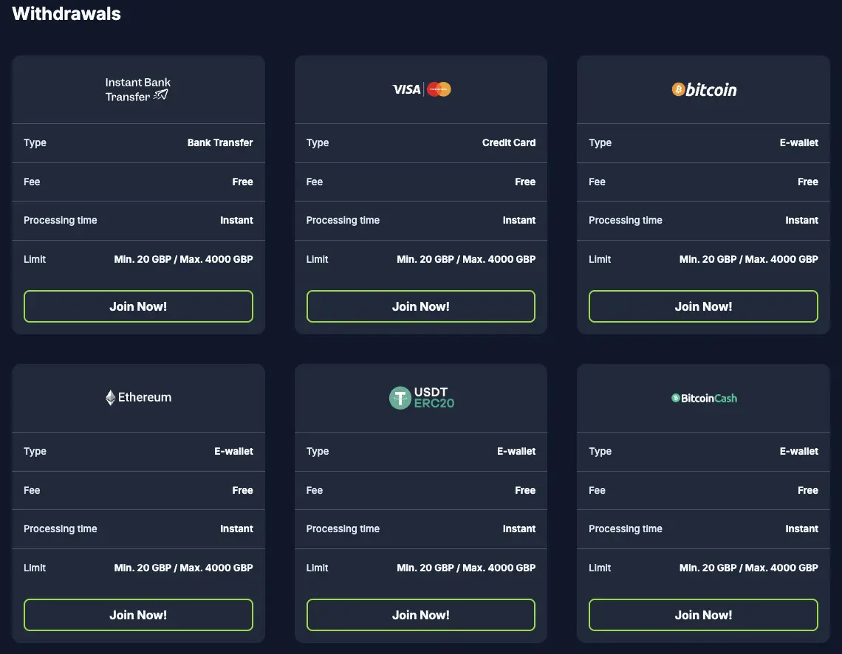Click the Ethereum logo
The image size is (842, 654).
click(138, 397)
